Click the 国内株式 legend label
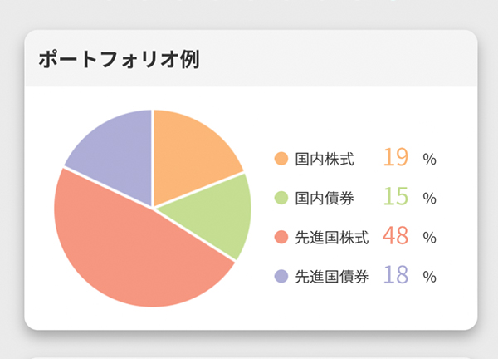 pos(325,159)
